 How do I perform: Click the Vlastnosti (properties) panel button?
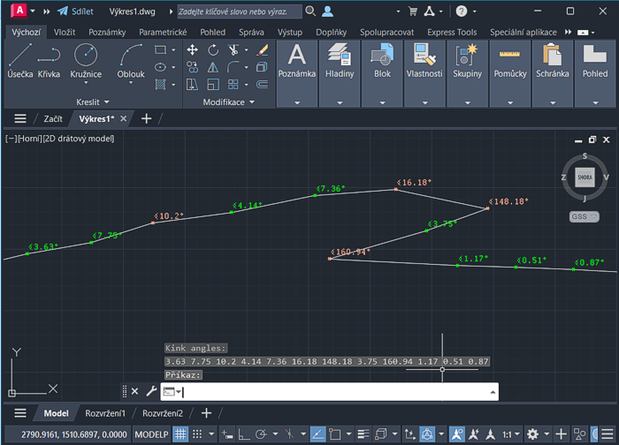tap(424, 62)
